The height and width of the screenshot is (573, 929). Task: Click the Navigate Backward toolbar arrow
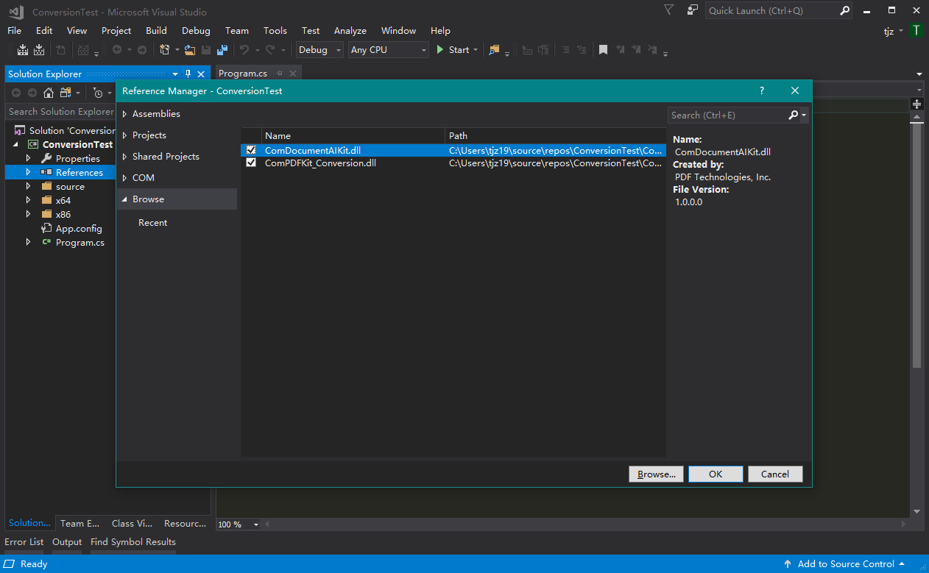click(117, 50)
